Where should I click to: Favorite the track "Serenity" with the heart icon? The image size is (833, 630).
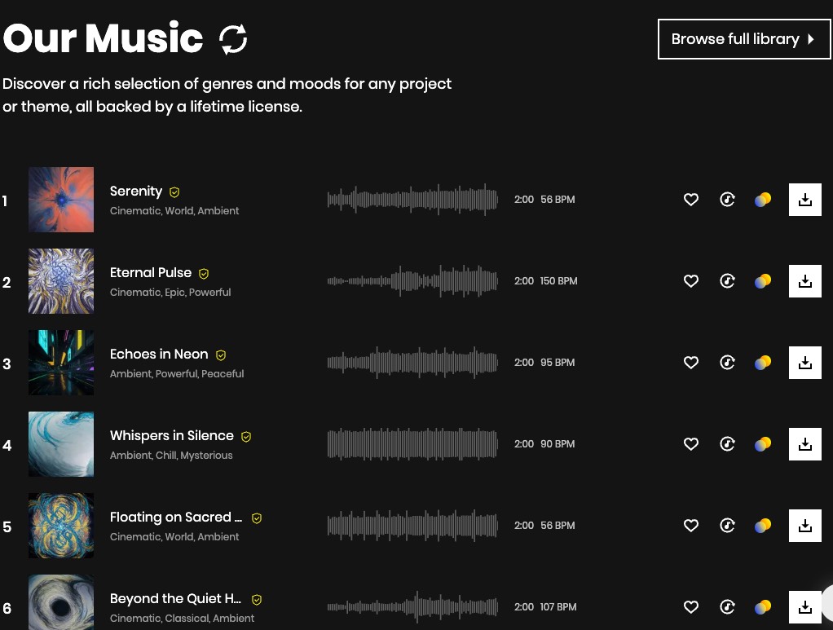click(690, 200)
